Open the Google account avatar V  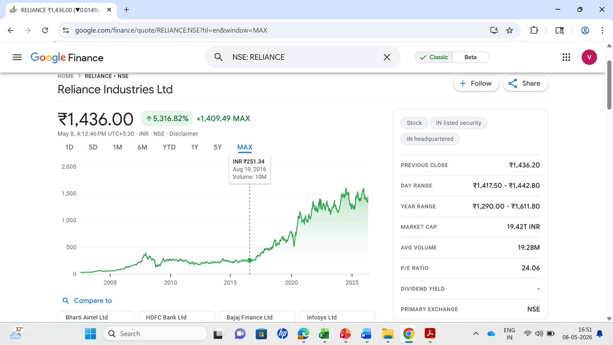[589, 57]
